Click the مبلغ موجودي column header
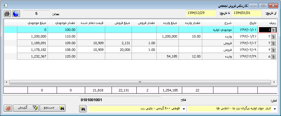The width and height of the screenshot is (281, 116). pos(32,23)
